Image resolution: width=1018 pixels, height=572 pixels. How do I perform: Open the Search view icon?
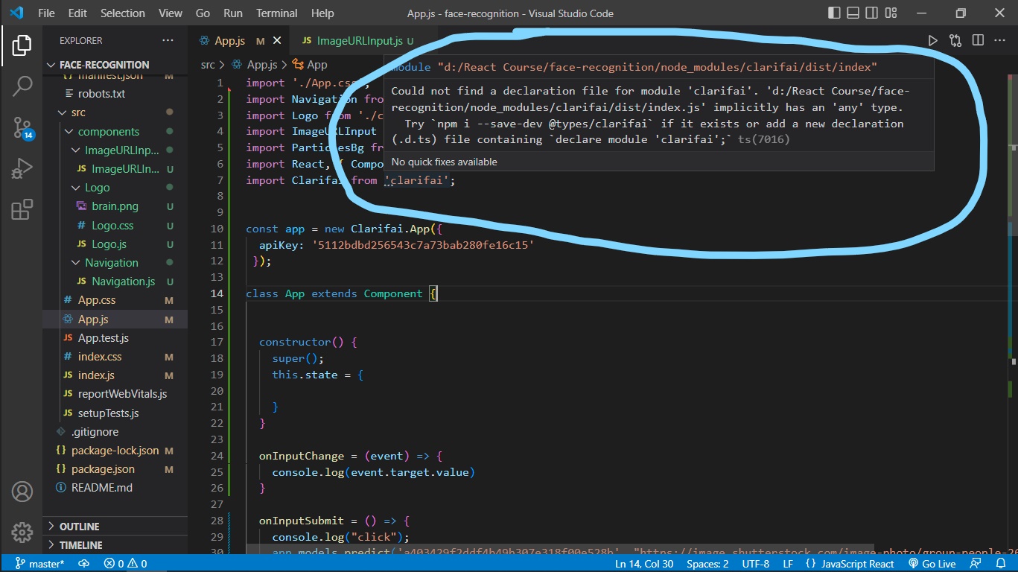coord(22,86)
